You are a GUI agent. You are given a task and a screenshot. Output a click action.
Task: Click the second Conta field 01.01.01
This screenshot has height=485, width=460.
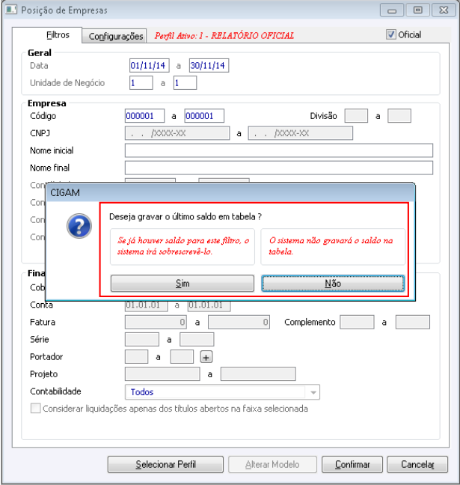coord(209,306)
